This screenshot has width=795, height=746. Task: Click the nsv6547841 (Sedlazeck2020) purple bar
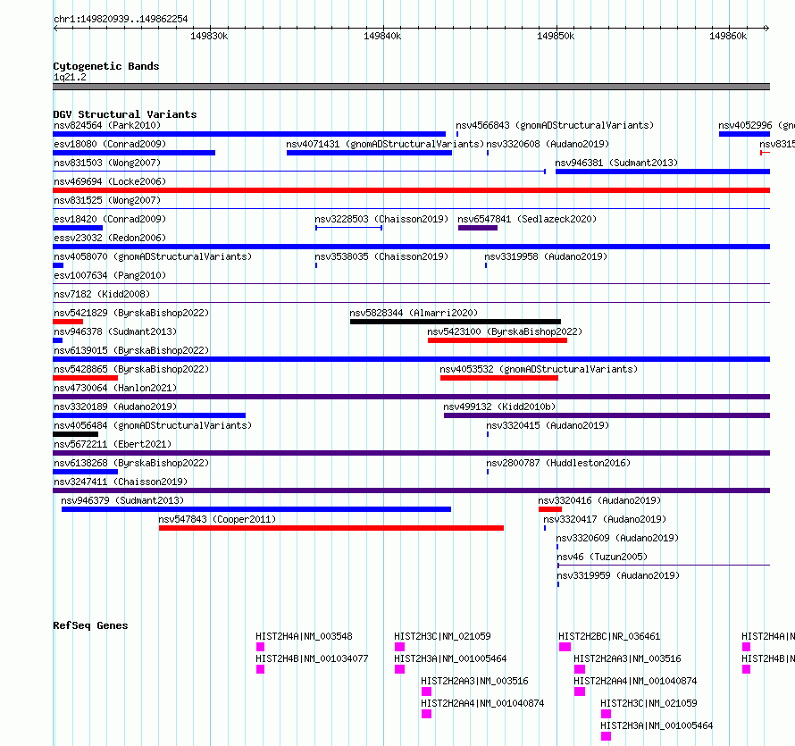tap(478, 228)
